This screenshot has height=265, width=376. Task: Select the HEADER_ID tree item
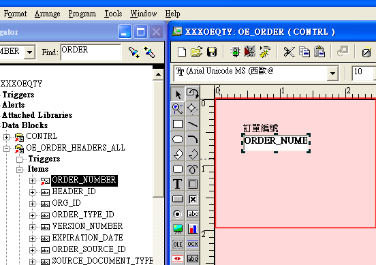(x=74, y=191)
